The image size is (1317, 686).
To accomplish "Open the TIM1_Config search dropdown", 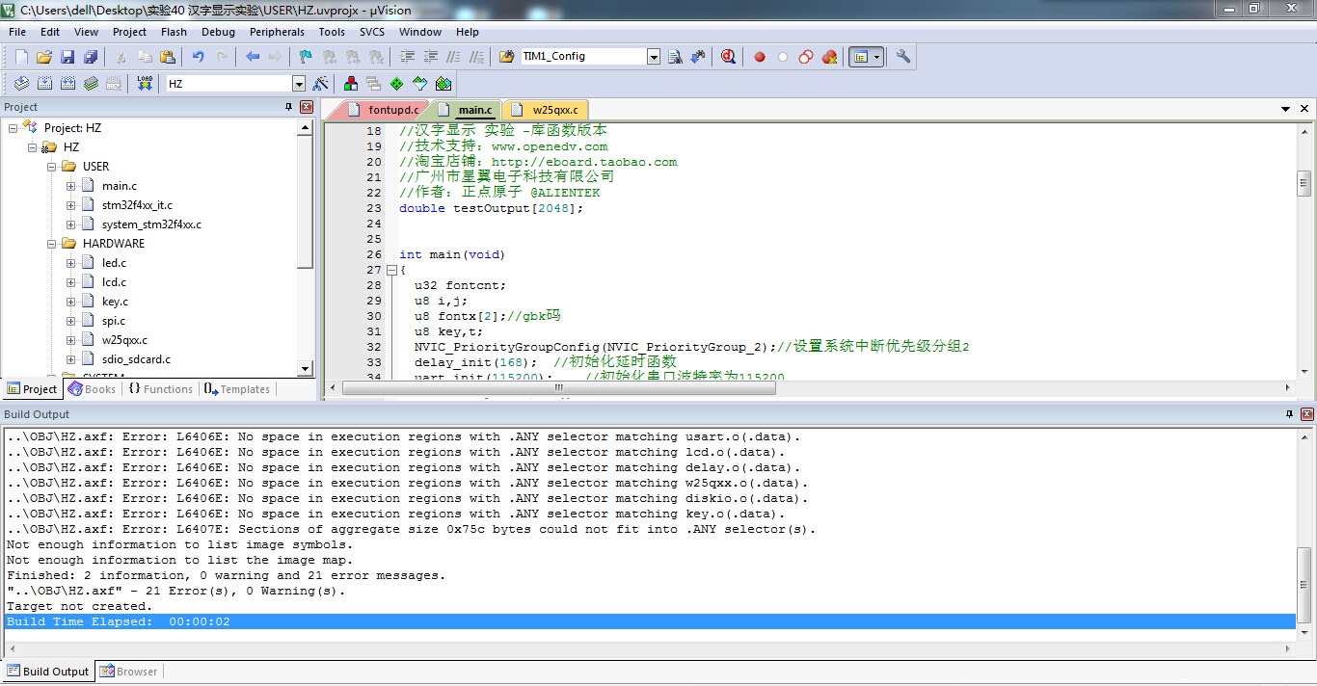I will [654, 57].
